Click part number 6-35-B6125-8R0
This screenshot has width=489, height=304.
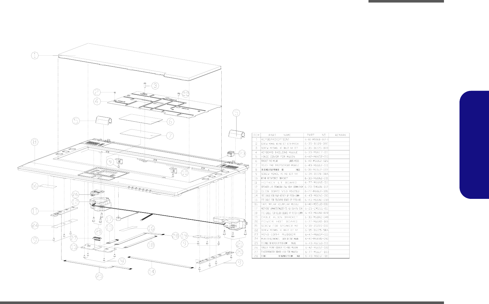click(316, 148)
